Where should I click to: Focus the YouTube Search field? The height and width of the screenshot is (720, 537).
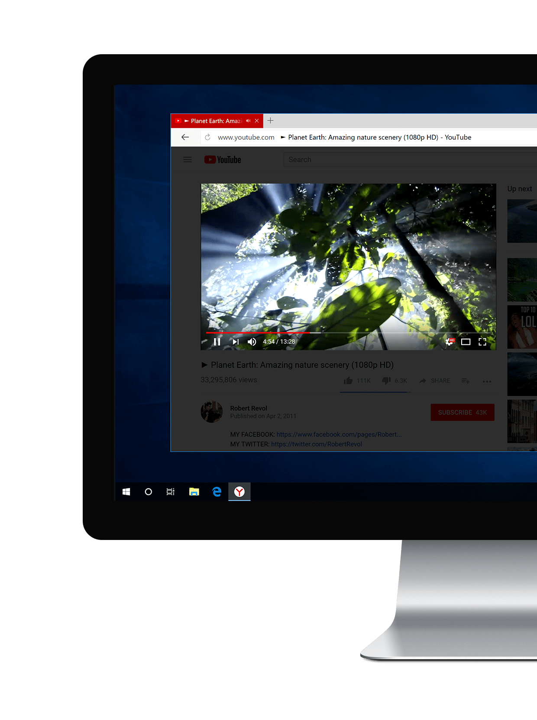click(410, 160)
